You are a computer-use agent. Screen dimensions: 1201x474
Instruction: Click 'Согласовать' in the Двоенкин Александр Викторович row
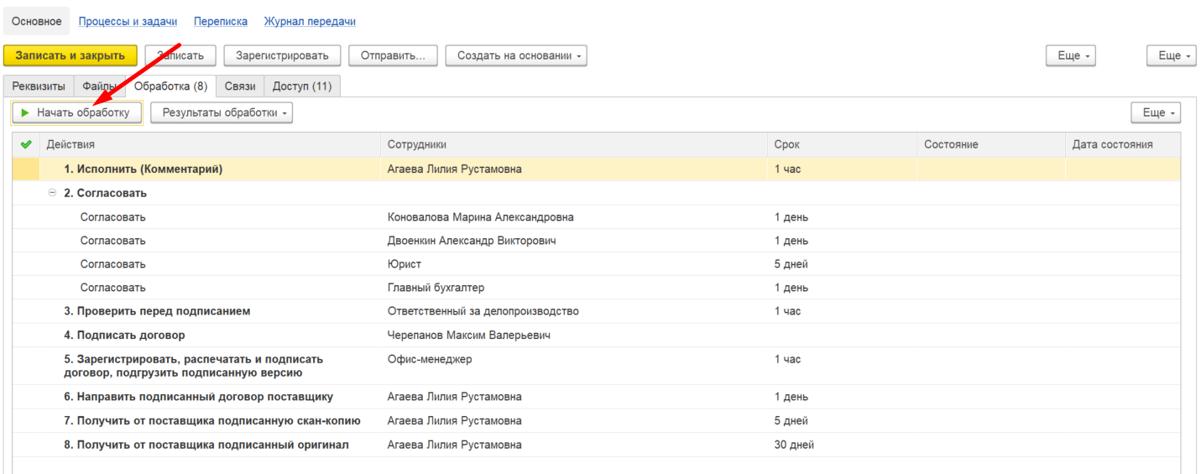coord(112,240)
